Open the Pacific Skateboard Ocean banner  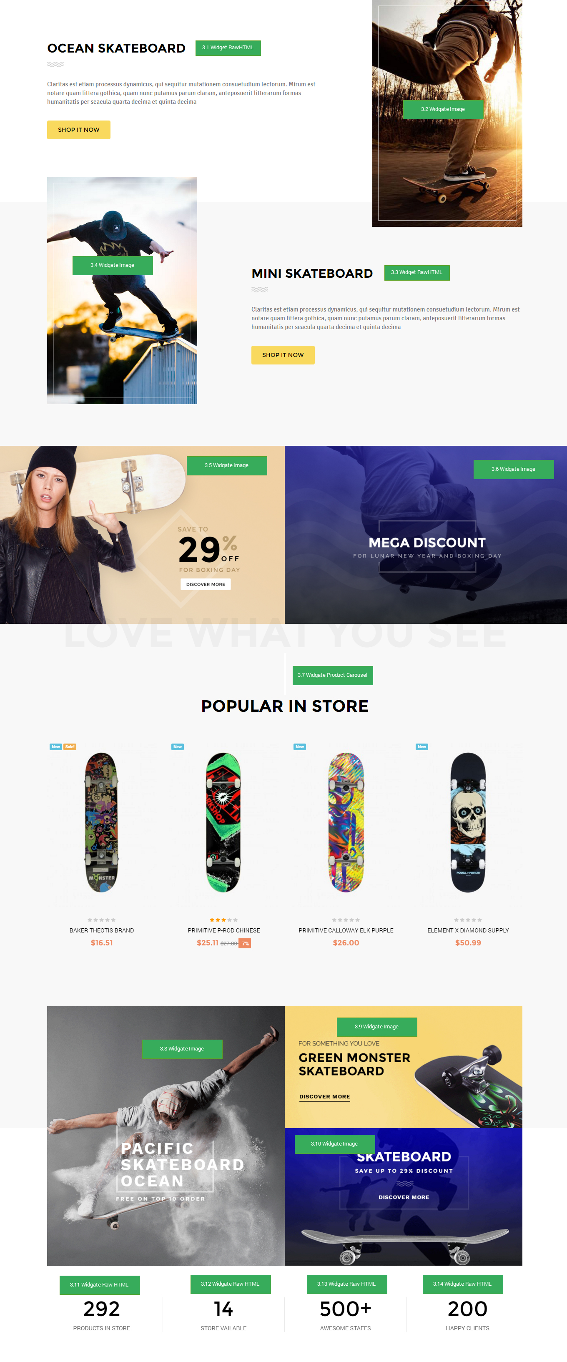coord(166,1136)
